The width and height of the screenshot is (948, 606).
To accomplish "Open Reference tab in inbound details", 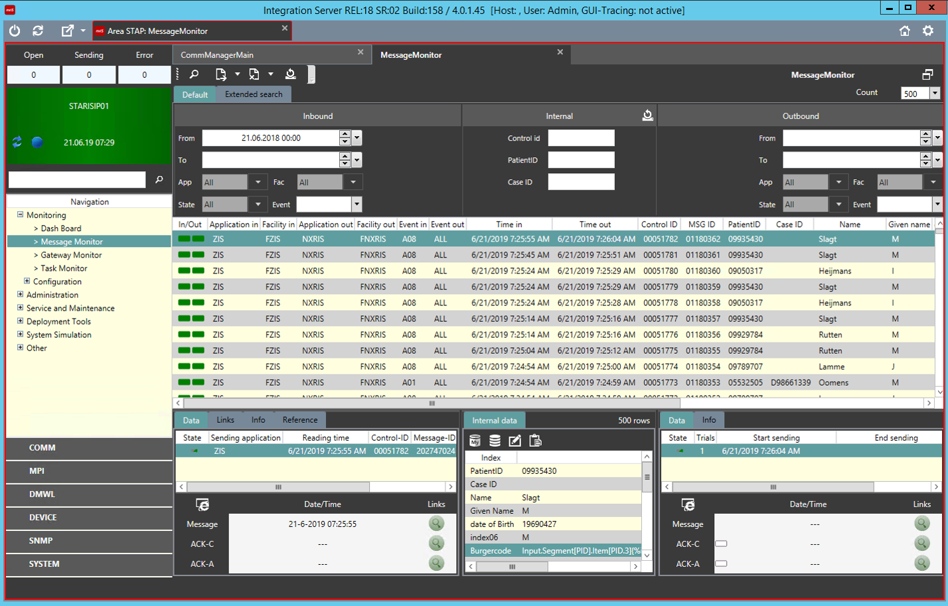I will (x=300, y=420).
